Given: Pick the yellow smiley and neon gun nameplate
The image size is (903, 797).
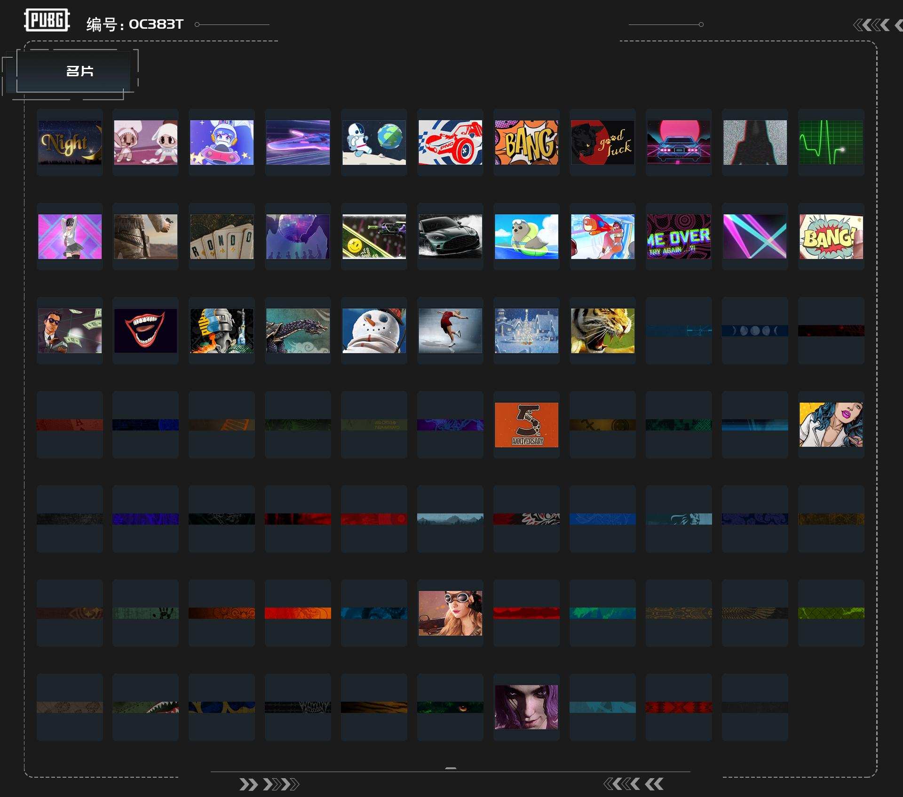Looking at the screenshot, I should pos(374,236).
